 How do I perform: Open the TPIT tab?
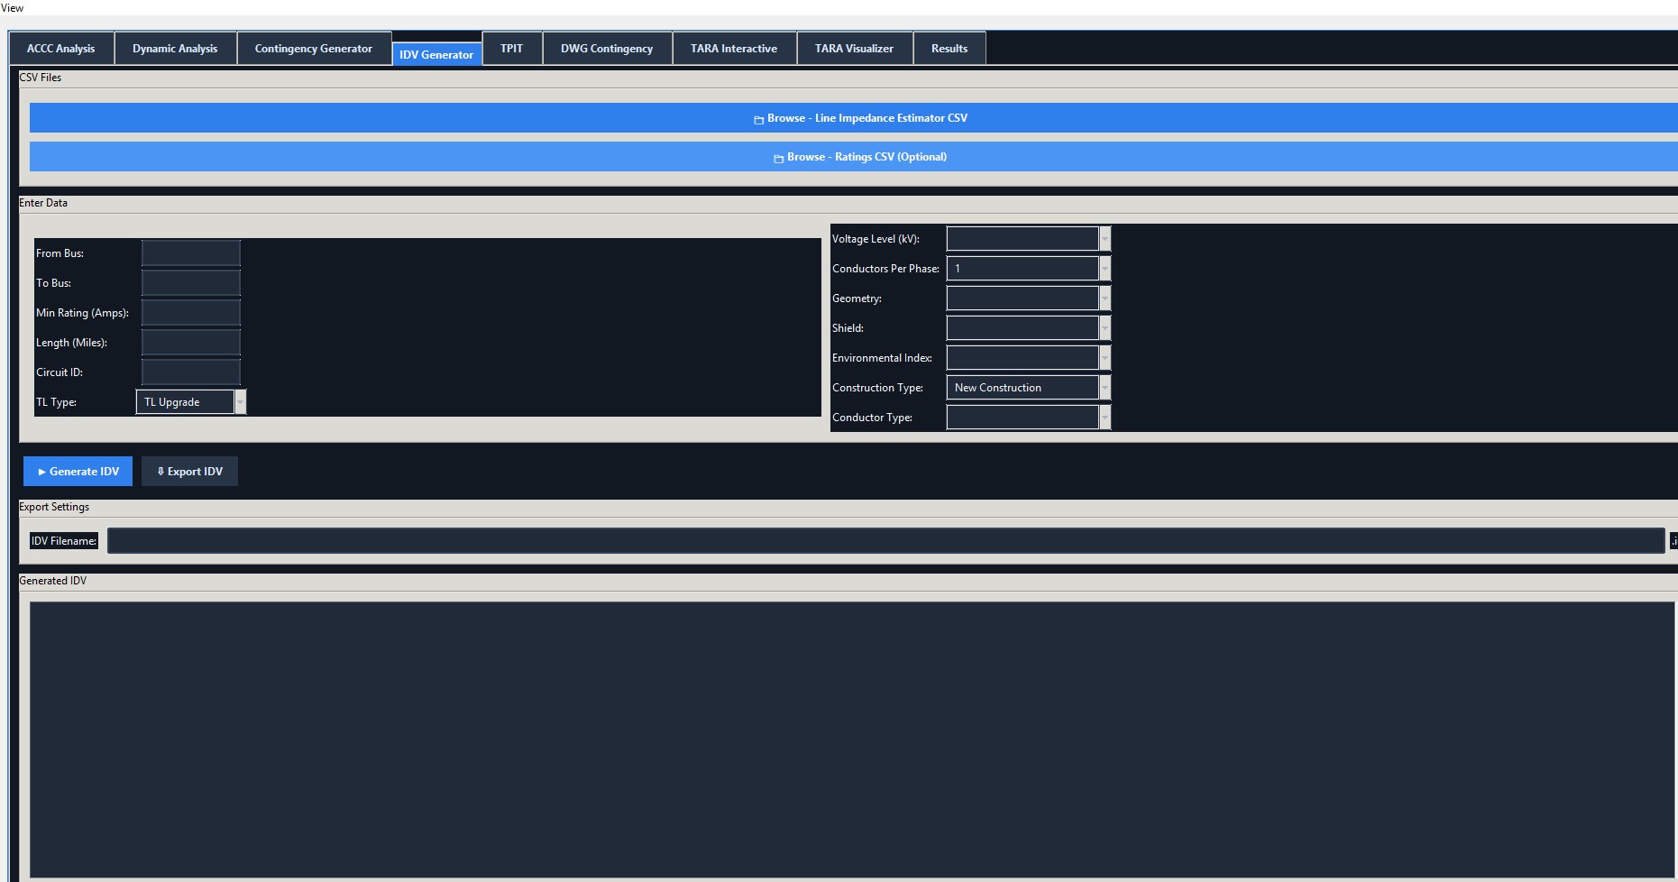[512, 49]
